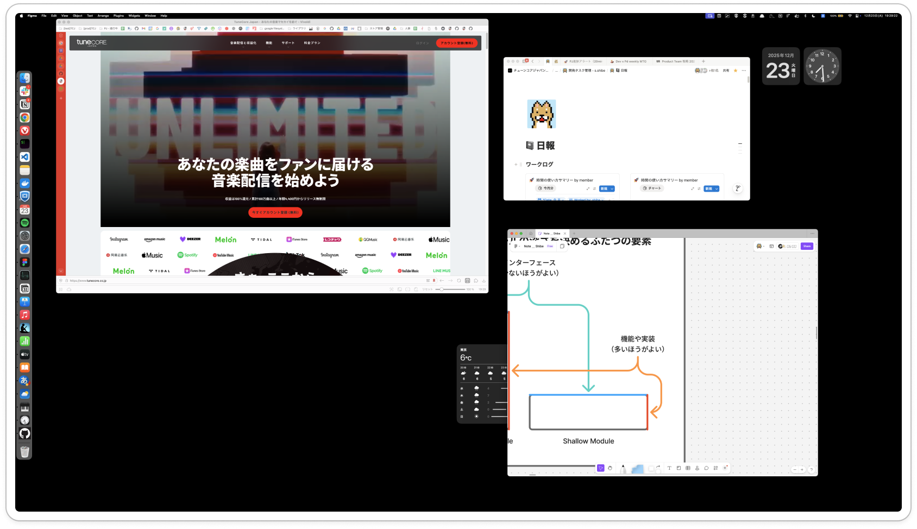This screenshot has height=529, width=917.
Task: Favorite the Notion page with star
Action: (736, 71)
